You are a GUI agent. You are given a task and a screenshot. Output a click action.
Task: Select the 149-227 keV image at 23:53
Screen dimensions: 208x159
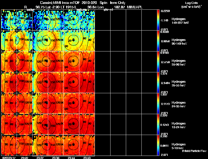[x=87, y=20]
